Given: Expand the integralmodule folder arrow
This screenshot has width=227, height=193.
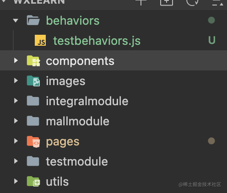Looking at the screenshot, I should pyautogui.click(x=16, y=101).
